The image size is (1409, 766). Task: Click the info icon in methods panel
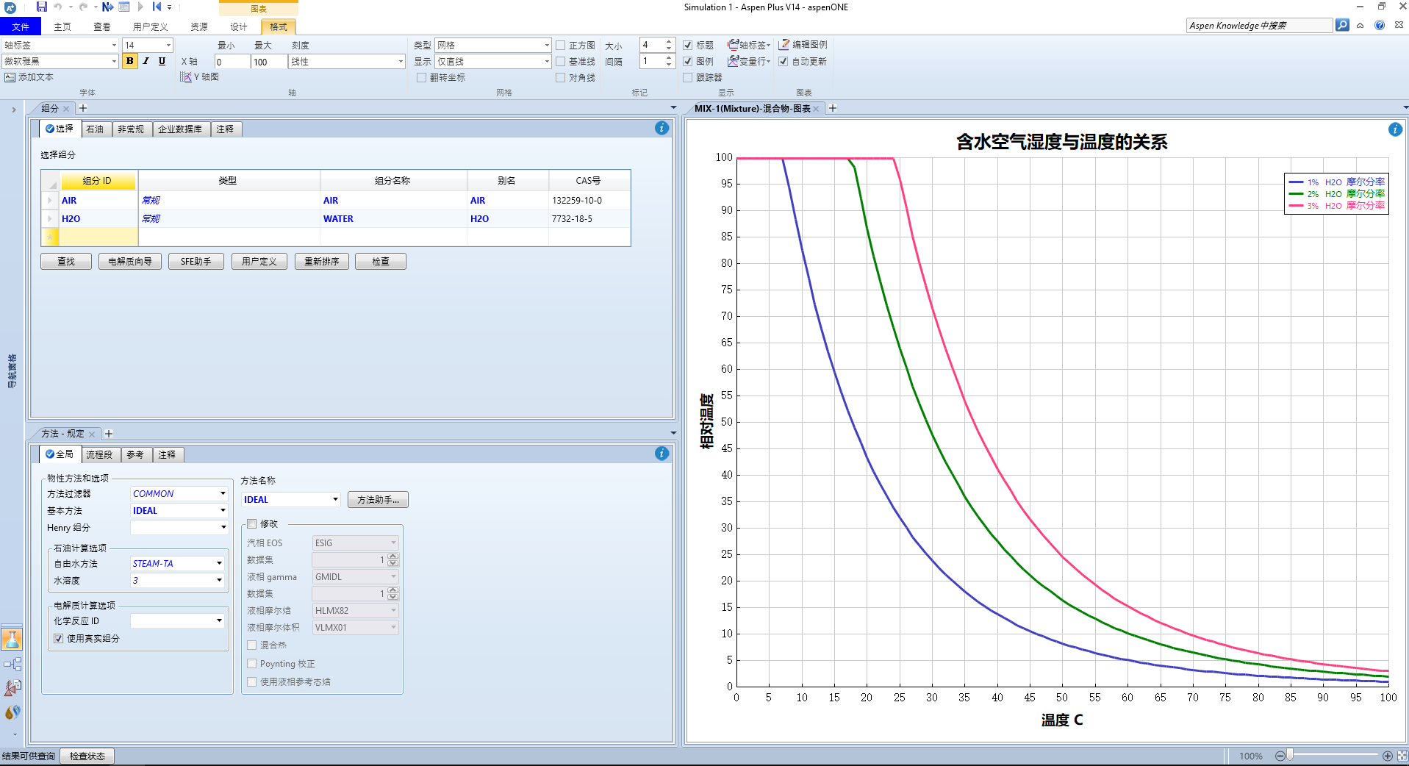tap(662, 454)
